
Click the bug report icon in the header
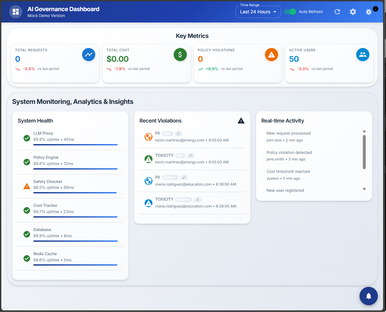[368, 12]
